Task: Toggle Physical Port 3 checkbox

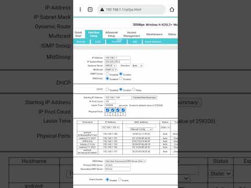Action: coord(118,110)
